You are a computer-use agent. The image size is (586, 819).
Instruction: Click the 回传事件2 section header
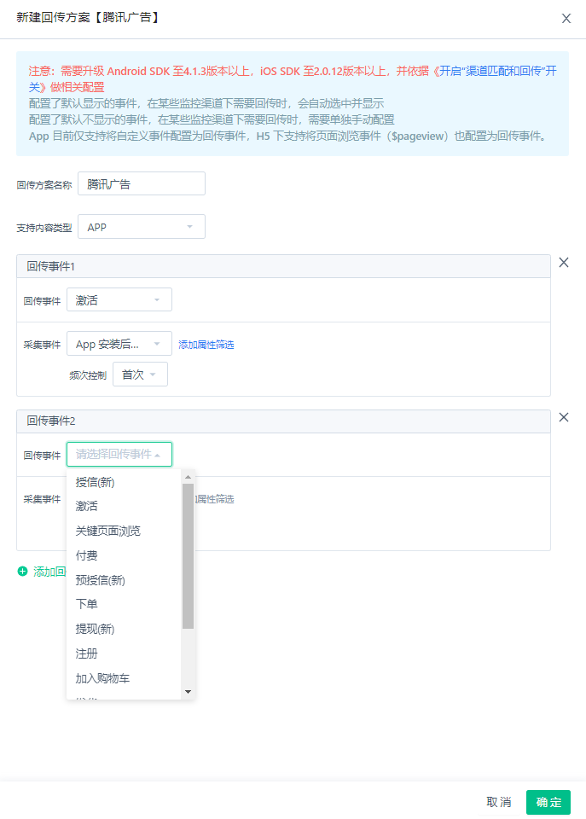(x=283, y=421)
